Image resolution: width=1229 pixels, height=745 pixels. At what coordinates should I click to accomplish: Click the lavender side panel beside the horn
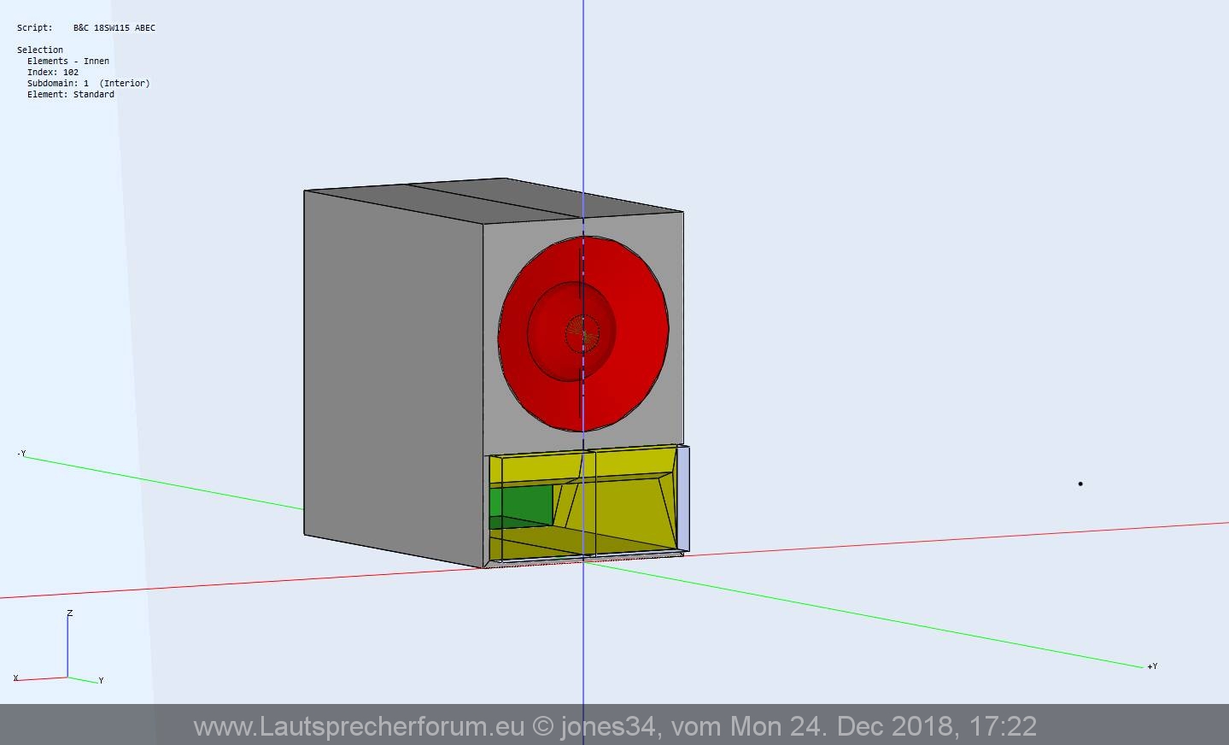coord(683,497)
